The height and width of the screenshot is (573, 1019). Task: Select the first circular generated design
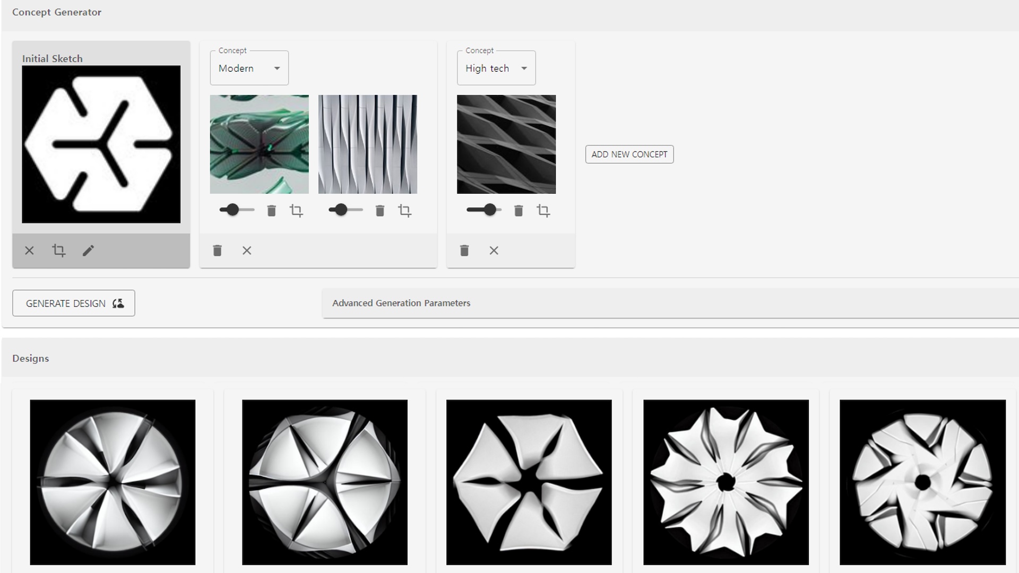coord(113,482)
